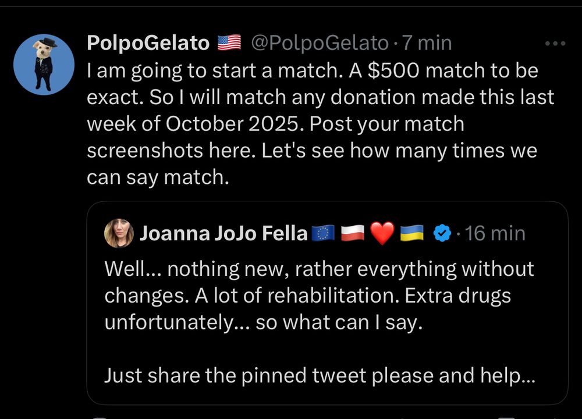Click the EU flag emoji
Image resolution: width=582 pixels, height=419 pixels.
[x=323, y=233]
